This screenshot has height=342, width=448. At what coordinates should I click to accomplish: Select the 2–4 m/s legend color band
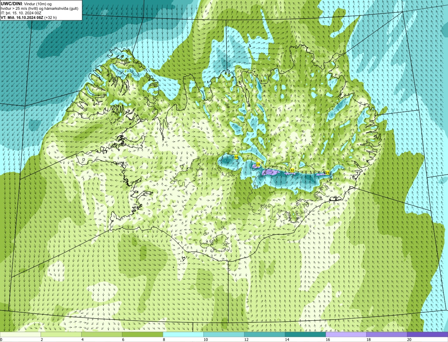point(62,334)
